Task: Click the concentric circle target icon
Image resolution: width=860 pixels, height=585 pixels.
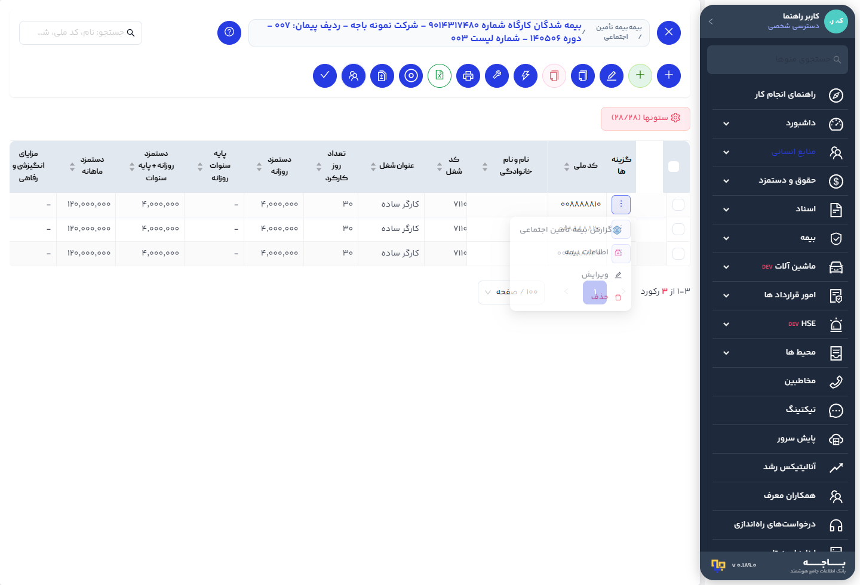Action: click(x=411, y=76)
